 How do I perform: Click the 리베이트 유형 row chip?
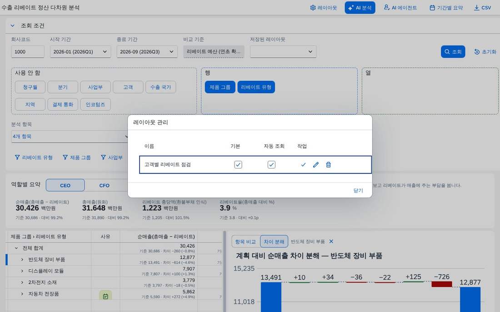click(256, 87)
